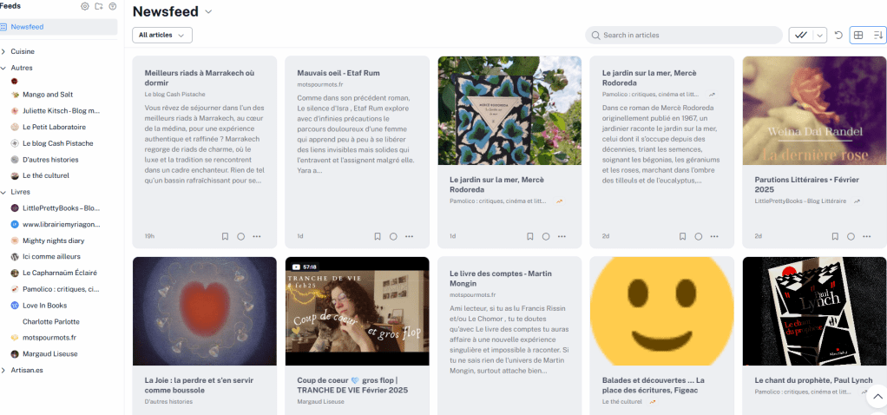Image resolution: width=887 pixels, height=415 pixels.
Task: Expand the Cuisine feed folder
Action: point(4,51)
